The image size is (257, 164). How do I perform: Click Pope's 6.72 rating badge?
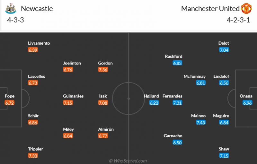click(x=10, y=103)
